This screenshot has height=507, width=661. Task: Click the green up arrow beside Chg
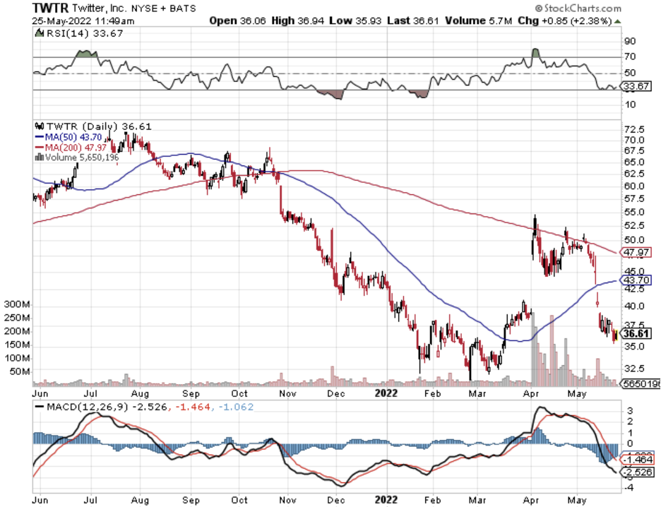point(618,21)
